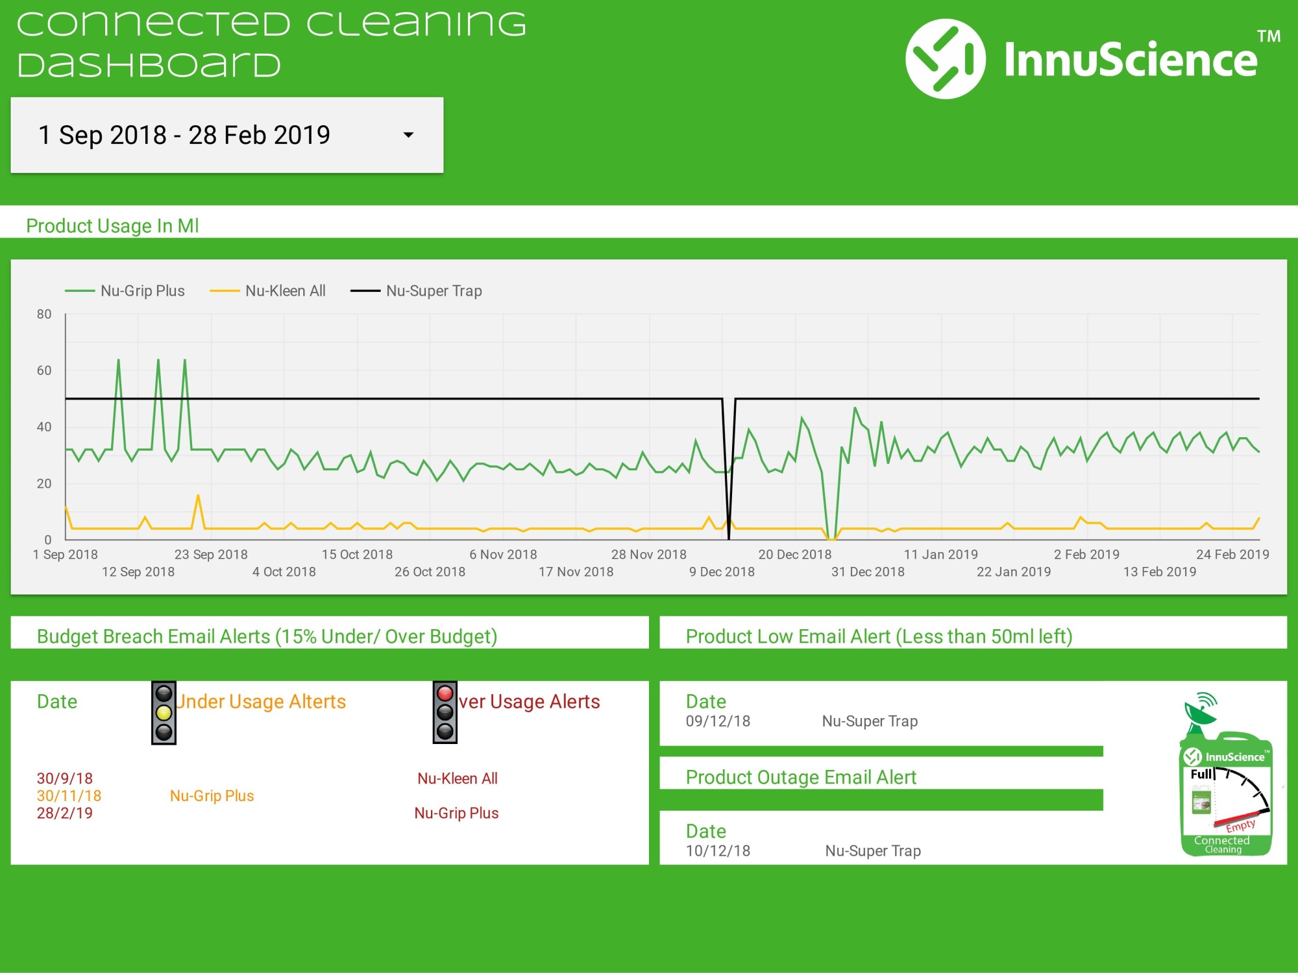Click the Date header in the Budget Breach table

click(x=57, y=701)
